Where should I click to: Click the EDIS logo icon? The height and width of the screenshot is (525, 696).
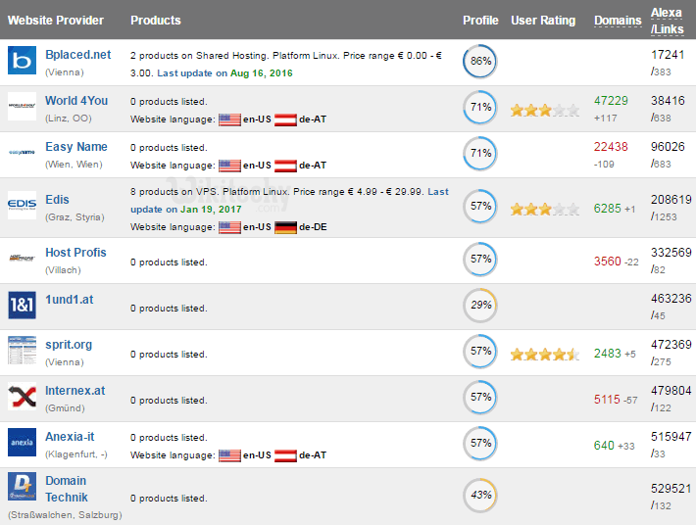[22, 205]
